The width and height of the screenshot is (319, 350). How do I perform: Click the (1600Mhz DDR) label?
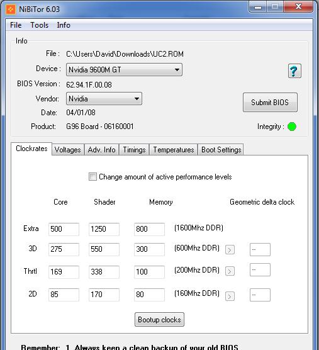pos(199,228)
